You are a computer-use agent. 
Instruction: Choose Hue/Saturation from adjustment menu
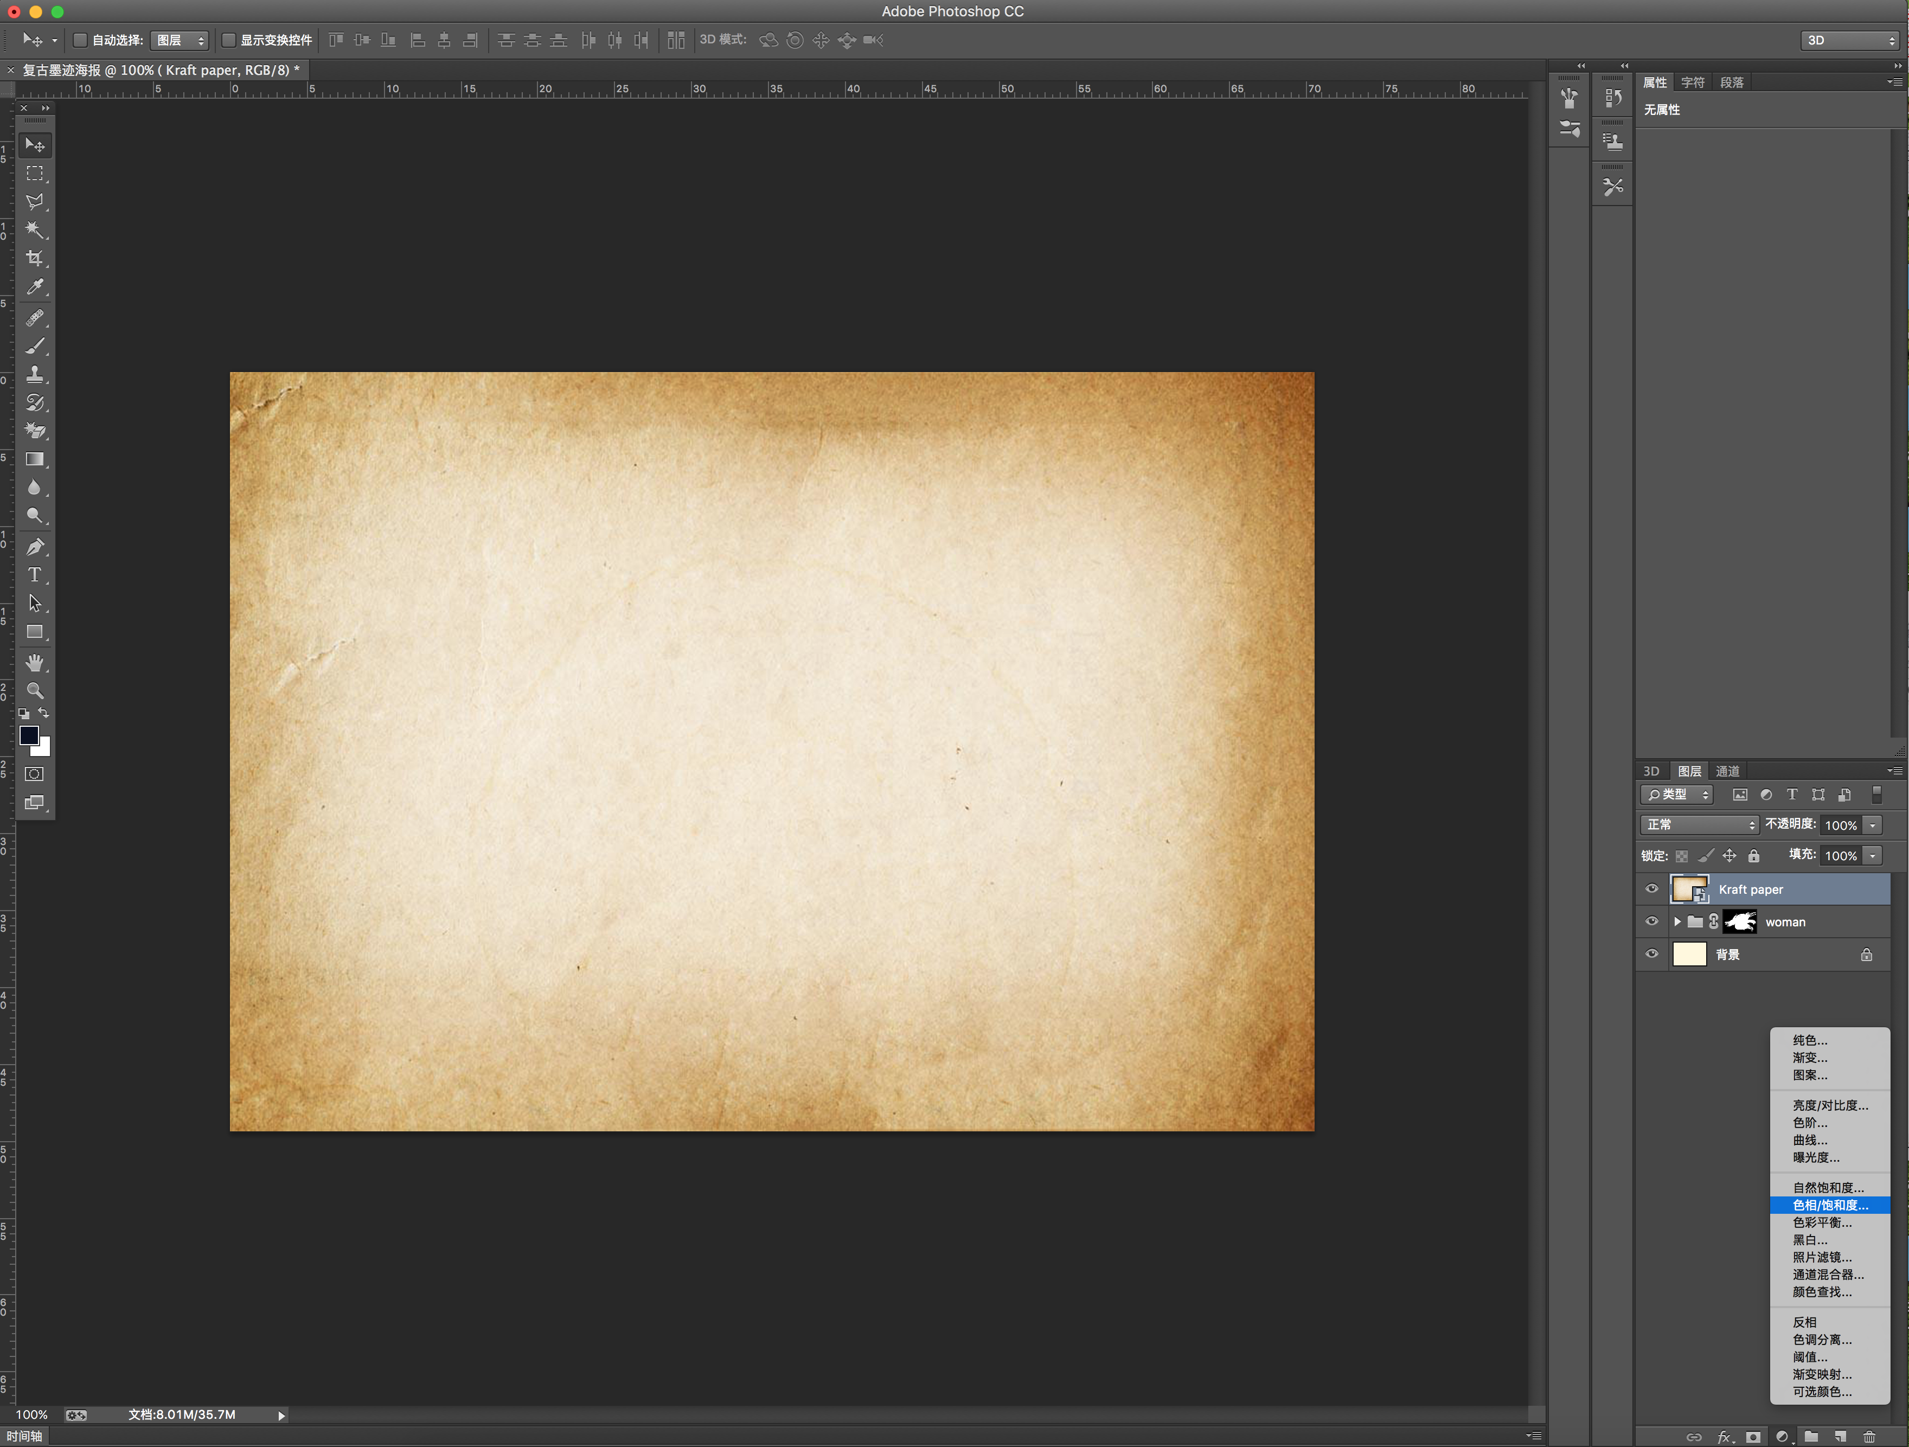coord(1830,1206)
